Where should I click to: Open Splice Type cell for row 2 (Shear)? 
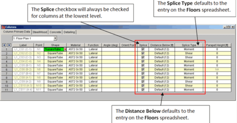[x=189, y=54]
